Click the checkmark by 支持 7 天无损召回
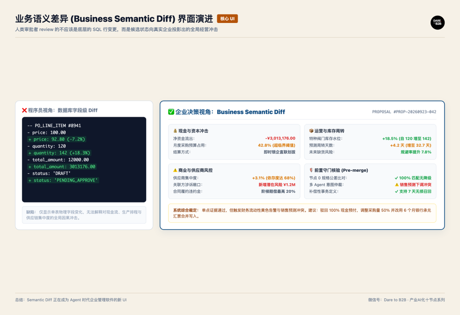460x315 pixels. click(x=397, y=191)
